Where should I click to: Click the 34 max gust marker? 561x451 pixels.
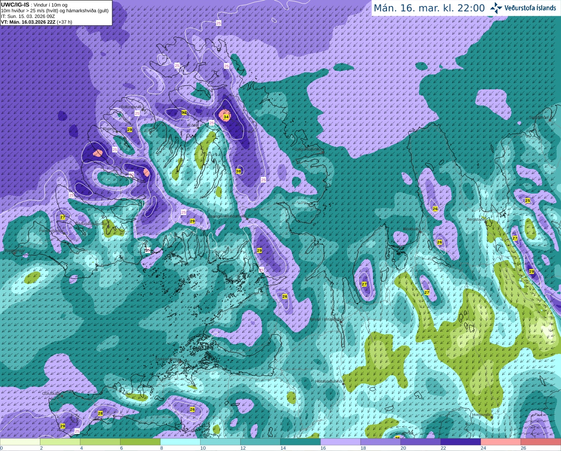coord(226,117)
